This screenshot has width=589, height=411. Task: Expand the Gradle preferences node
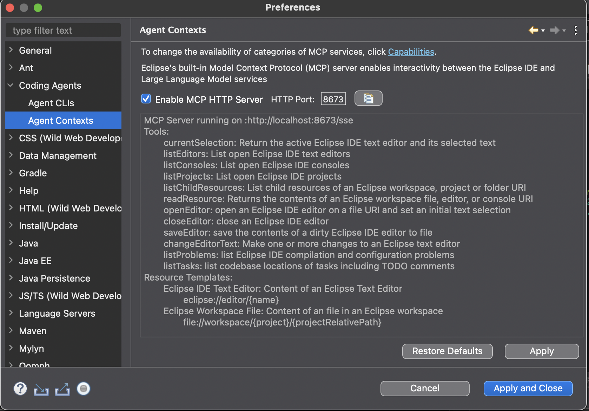click(11, 173)
